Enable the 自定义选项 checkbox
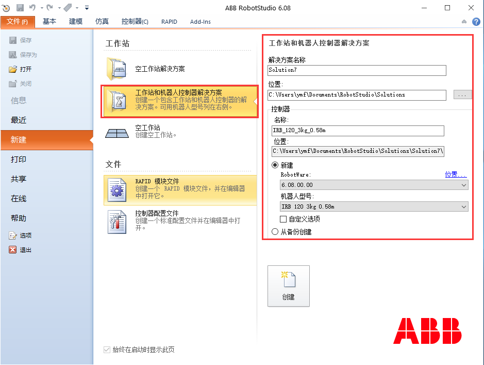This screenshot has width=484, height=365. pos(283,219)
